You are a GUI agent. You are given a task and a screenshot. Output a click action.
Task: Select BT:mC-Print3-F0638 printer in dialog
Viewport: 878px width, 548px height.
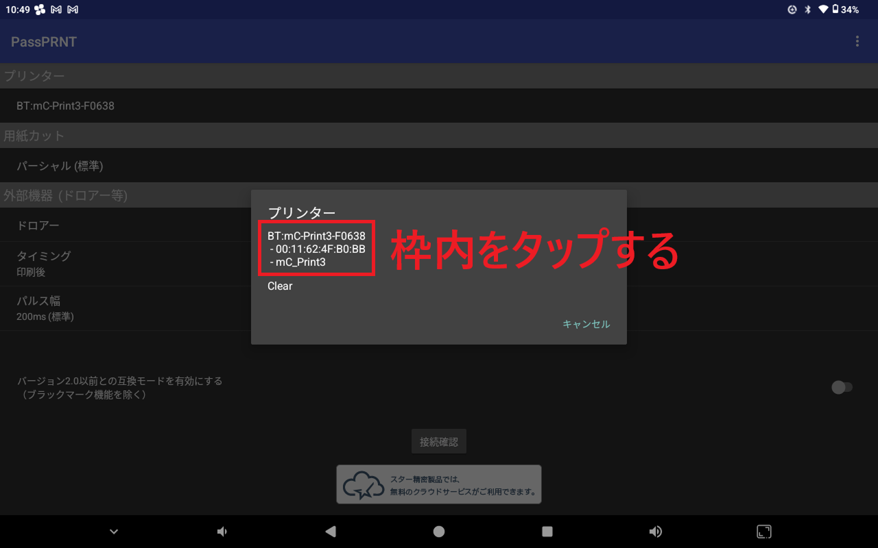pos(316,249)
